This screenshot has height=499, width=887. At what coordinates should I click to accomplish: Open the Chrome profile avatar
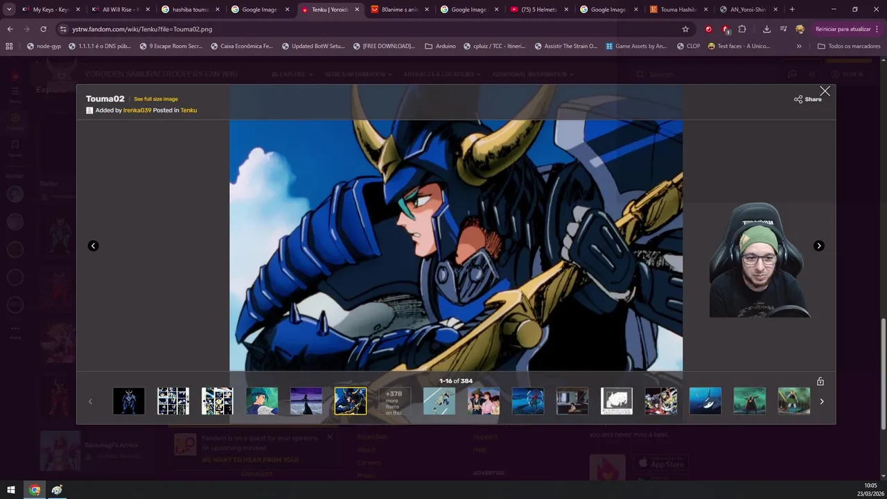tap(800, 29)
